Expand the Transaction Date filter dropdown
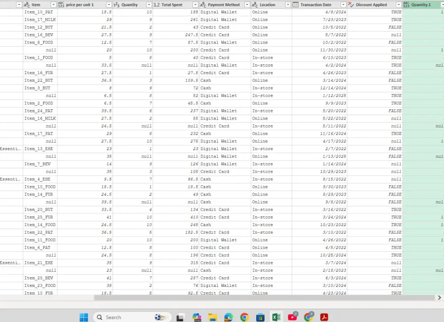Image resolution: width=444 pixels, height=322 pixels. (x=343, y=4)
